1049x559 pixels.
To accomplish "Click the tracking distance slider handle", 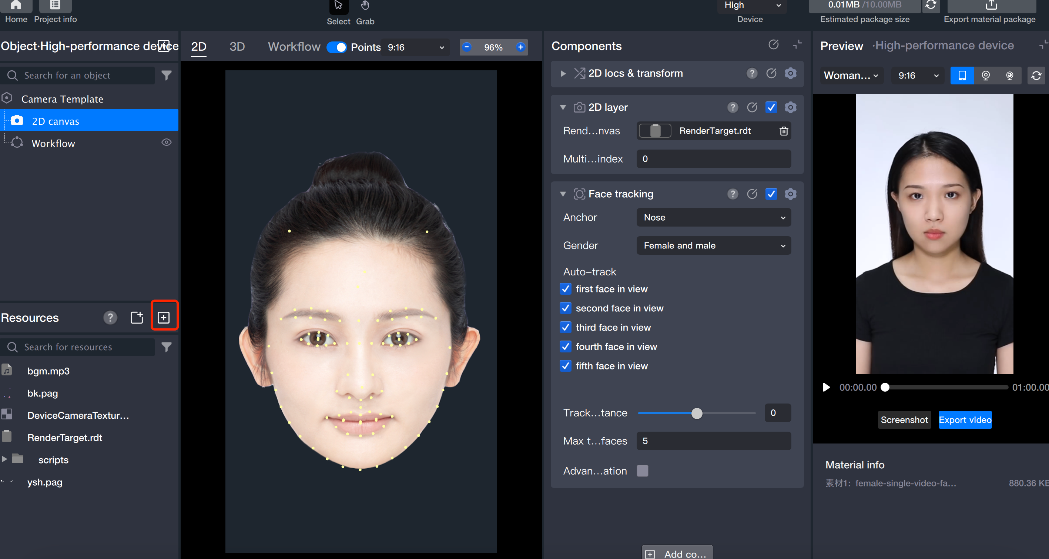I will (697, 413).
